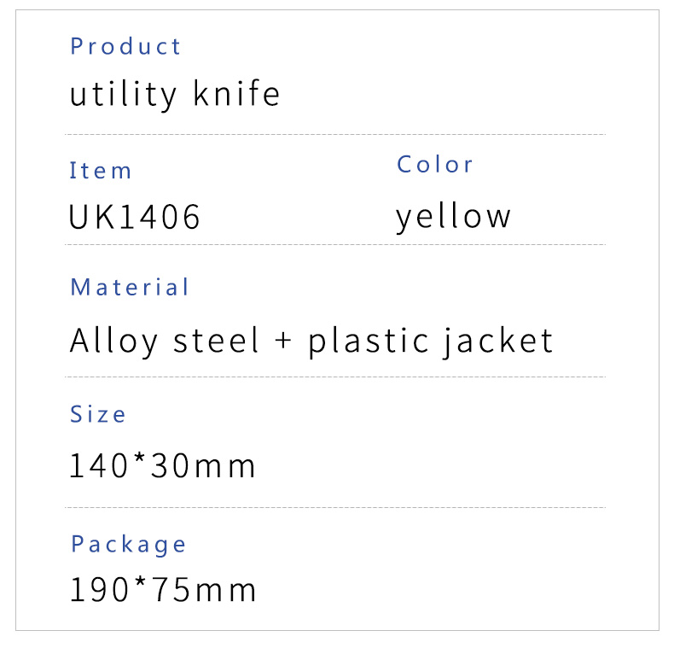The image size is (674, 654).
Task: Select the "yellow" color value
Action: (453, 216)
